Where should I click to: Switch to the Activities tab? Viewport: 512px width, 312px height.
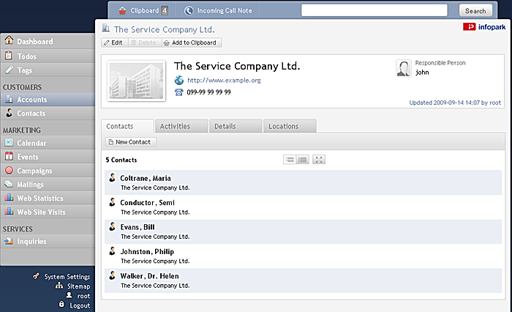pos(181,126)
